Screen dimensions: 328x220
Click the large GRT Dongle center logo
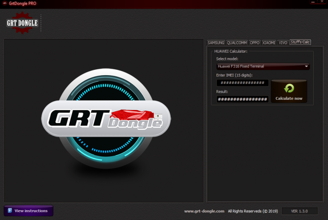[x=106, y=118]
